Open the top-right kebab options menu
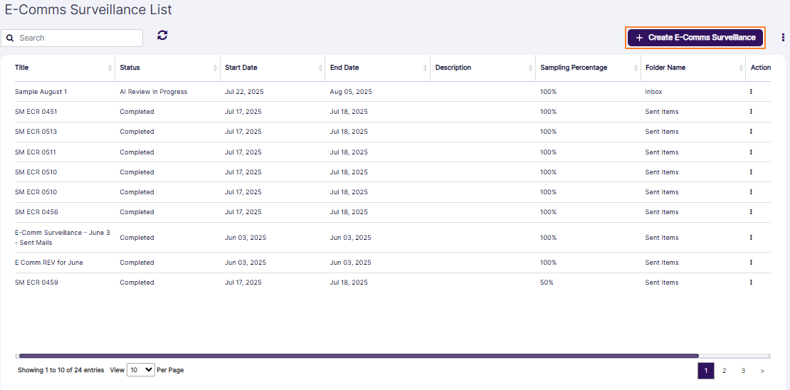The width and height of the screenshot is (790, 390). click(x=783, y=38)
